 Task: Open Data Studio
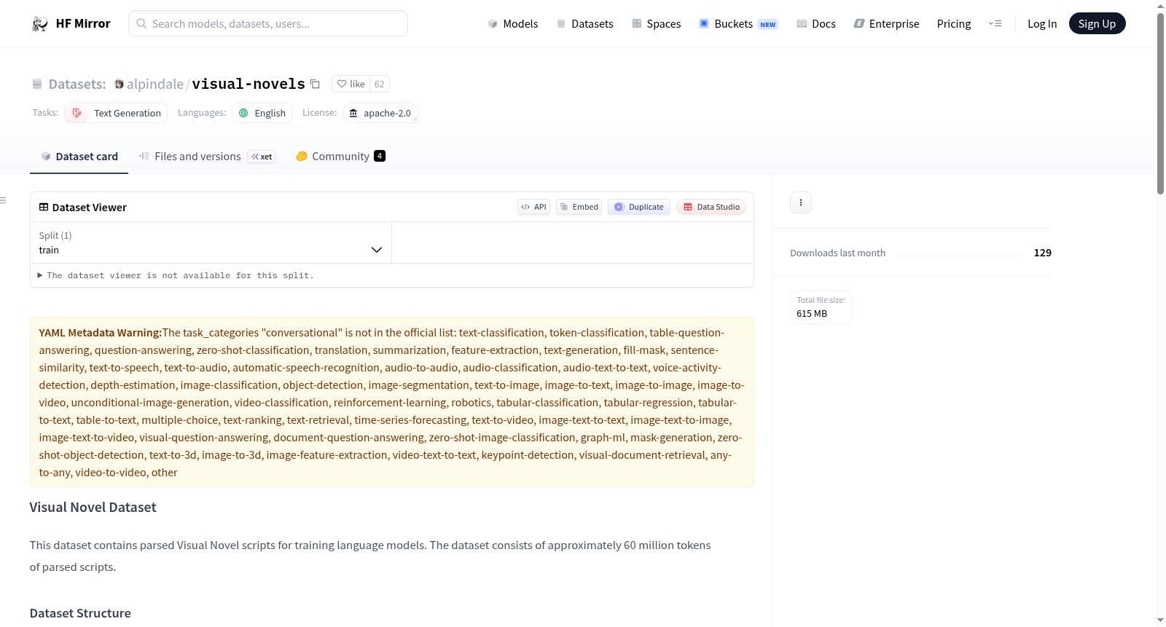[x=711, y=207]
